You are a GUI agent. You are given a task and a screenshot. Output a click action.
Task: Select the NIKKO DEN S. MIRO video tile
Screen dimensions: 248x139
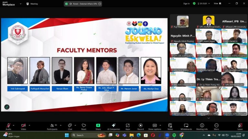pos(209,108)
